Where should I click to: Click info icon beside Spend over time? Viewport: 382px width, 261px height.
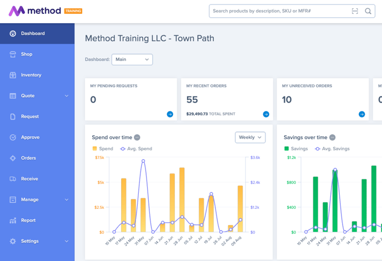click(137, 137)
